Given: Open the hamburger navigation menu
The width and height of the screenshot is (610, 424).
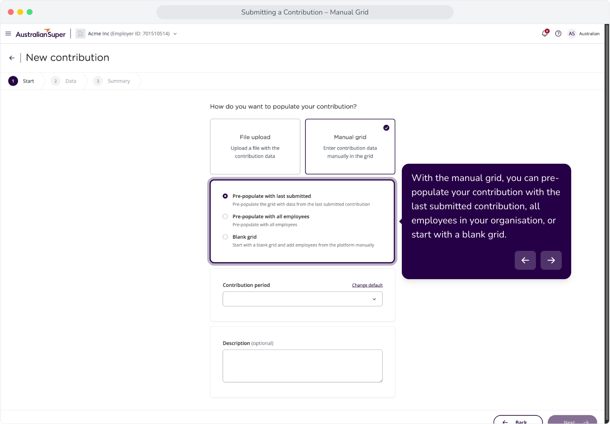Looking at the screenshot, I should coord(8,34).
